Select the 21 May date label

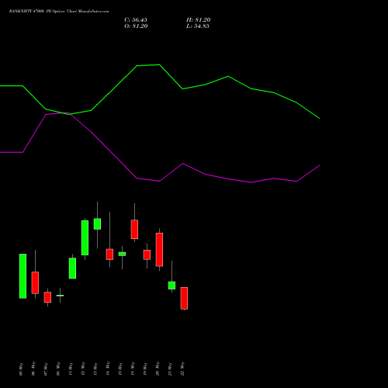[170, 369]
